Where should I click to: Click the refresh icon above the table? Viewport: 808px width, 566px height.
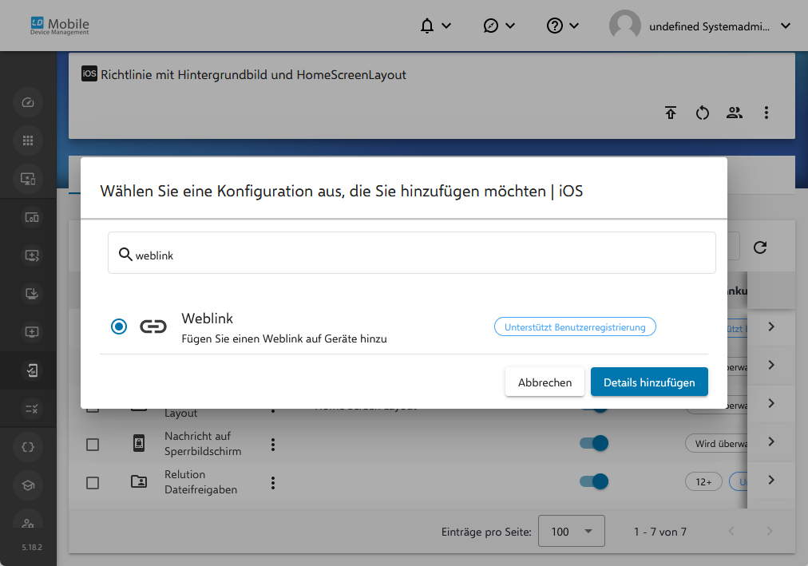[760, 247]
